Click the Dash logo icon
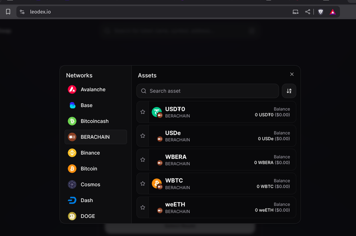The height and width of the screenshot is (236, 356). click(x=72, y=200)
